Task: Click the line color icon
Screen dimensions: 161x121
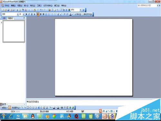Action: click(54, 108)
